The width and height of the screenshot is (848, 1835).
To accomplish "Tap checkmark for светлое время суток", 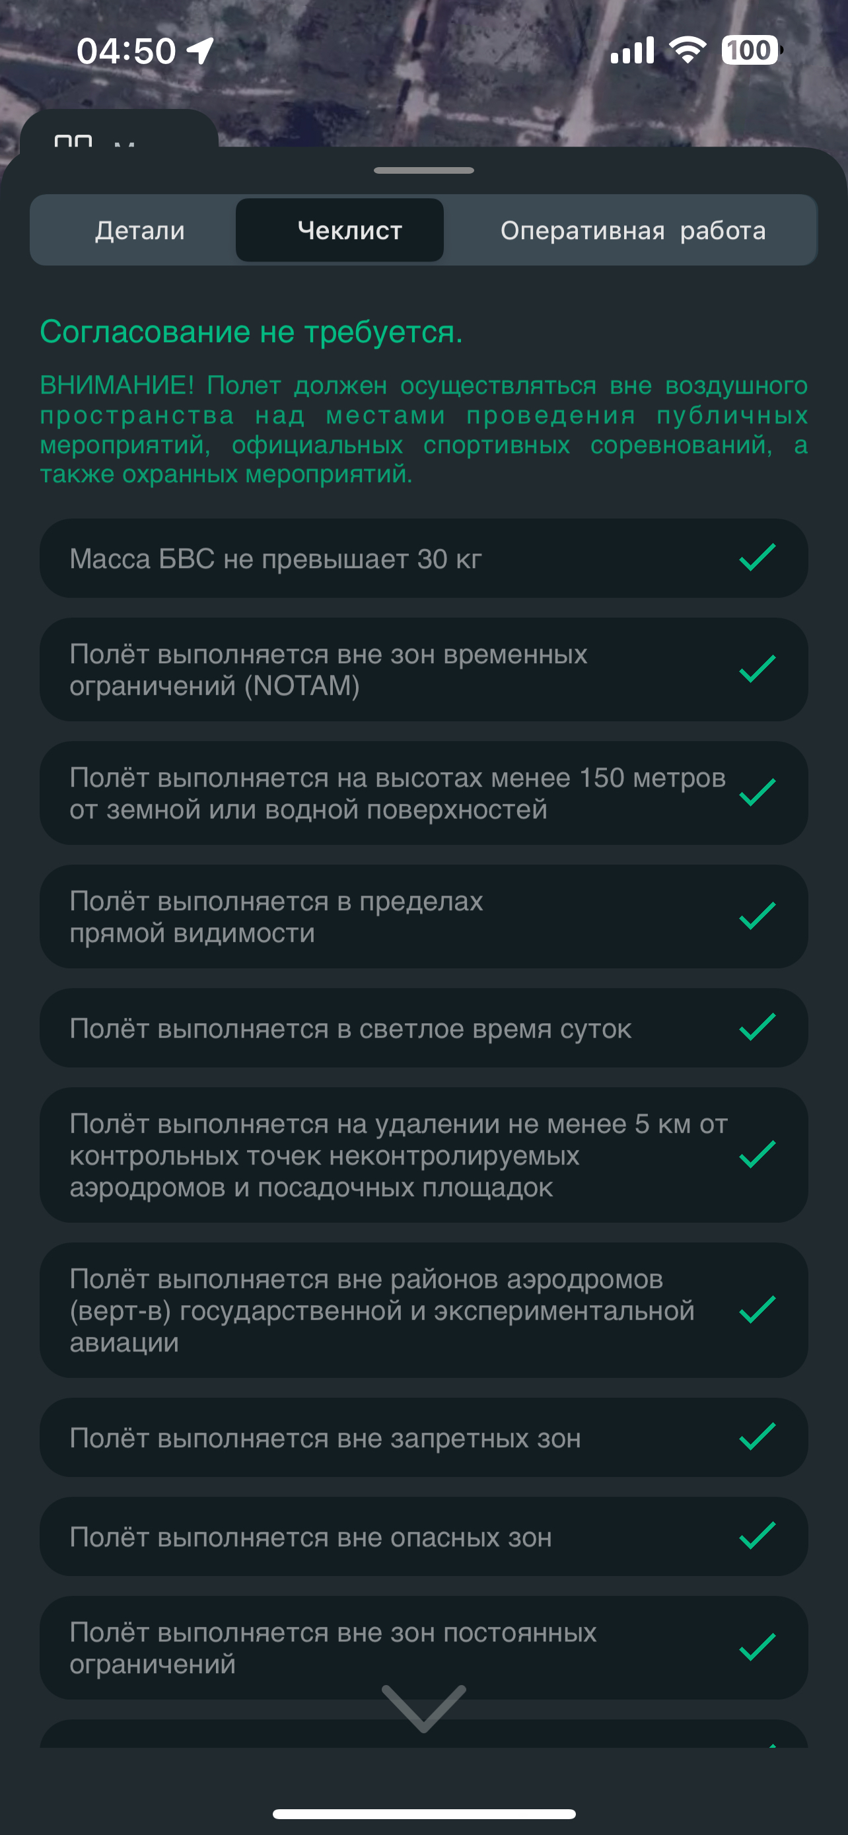I will click(x=757, y=1027).
